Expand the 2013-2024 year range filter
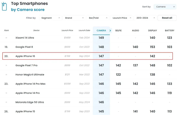177x115 pixels. tap(145, 18)
